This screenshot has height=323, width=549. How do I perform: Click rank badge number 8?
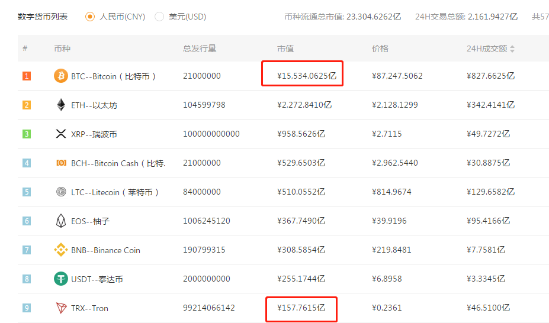pyautogui.click(x=27, y=279)
